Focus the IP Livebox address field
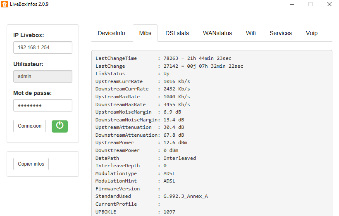The image size is (339, 216). click(43, 47)
